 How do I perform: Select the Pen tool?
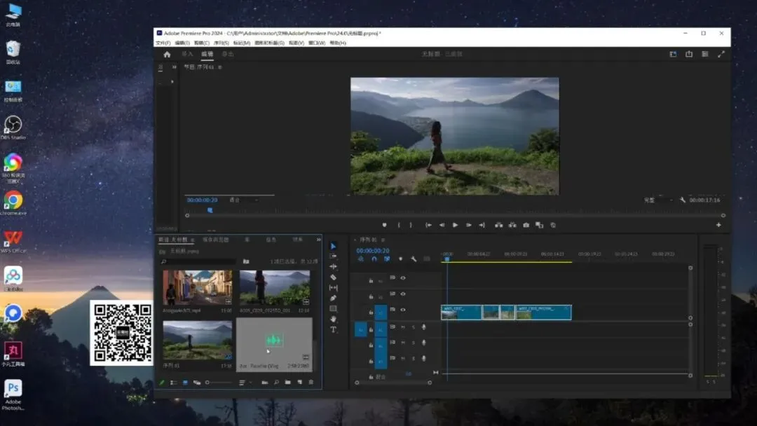coord(333,298)
